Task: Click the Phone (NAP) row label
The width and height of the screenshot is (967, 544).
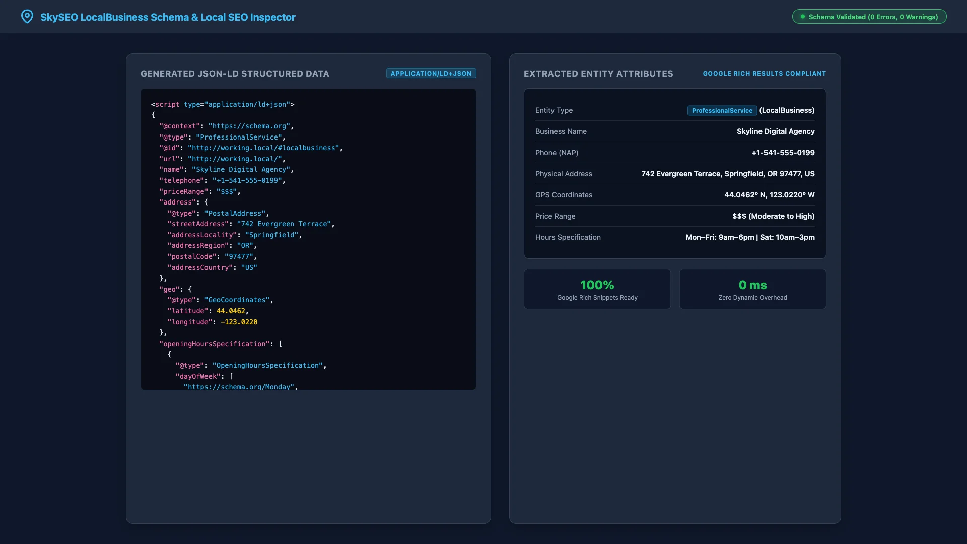Action: click(x=557, y=153)
